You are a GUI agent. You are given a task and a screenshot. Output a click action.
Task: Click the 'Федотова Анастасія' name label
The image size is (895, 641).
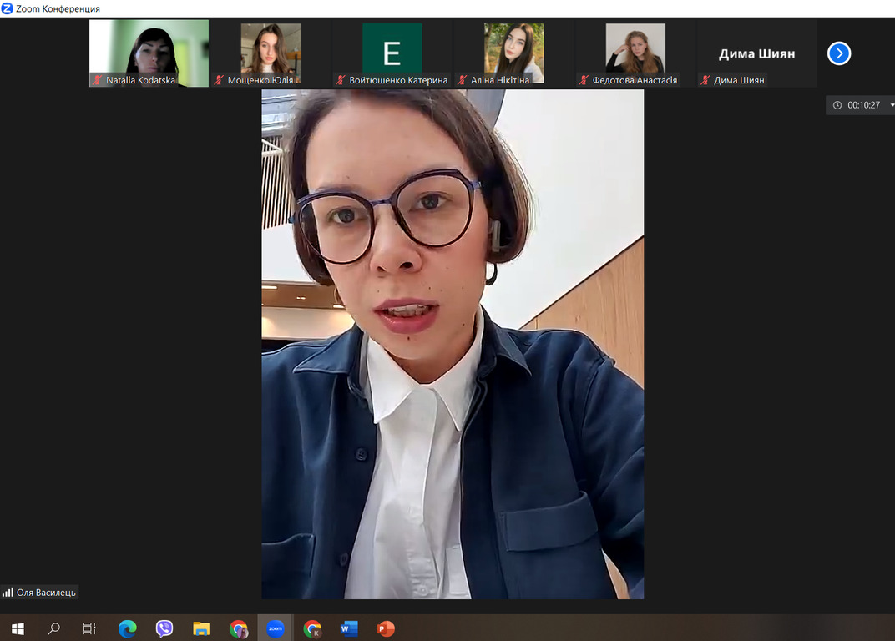point(635,80)
